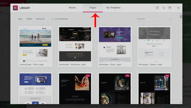This screenshot has width=191, height=108.
Task: Click the library scrollbar down arrow
Action: [181, 103]
